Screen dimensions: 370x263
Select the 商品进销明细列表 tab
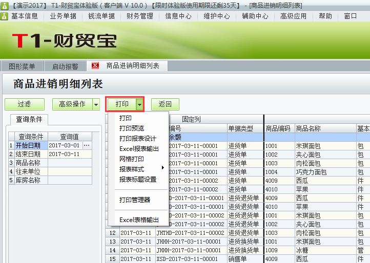pyautogui.click(x=133, y=65)
